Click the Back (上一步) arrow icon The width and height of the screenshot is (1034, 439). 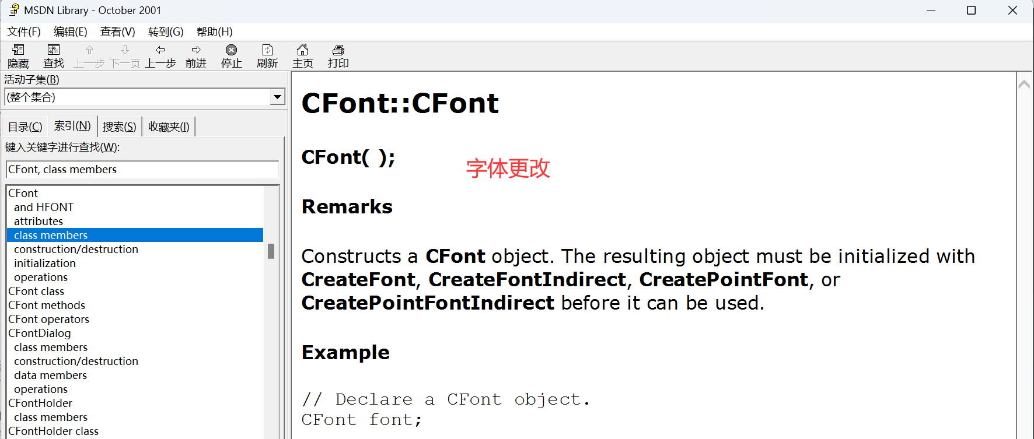[160, 50]
